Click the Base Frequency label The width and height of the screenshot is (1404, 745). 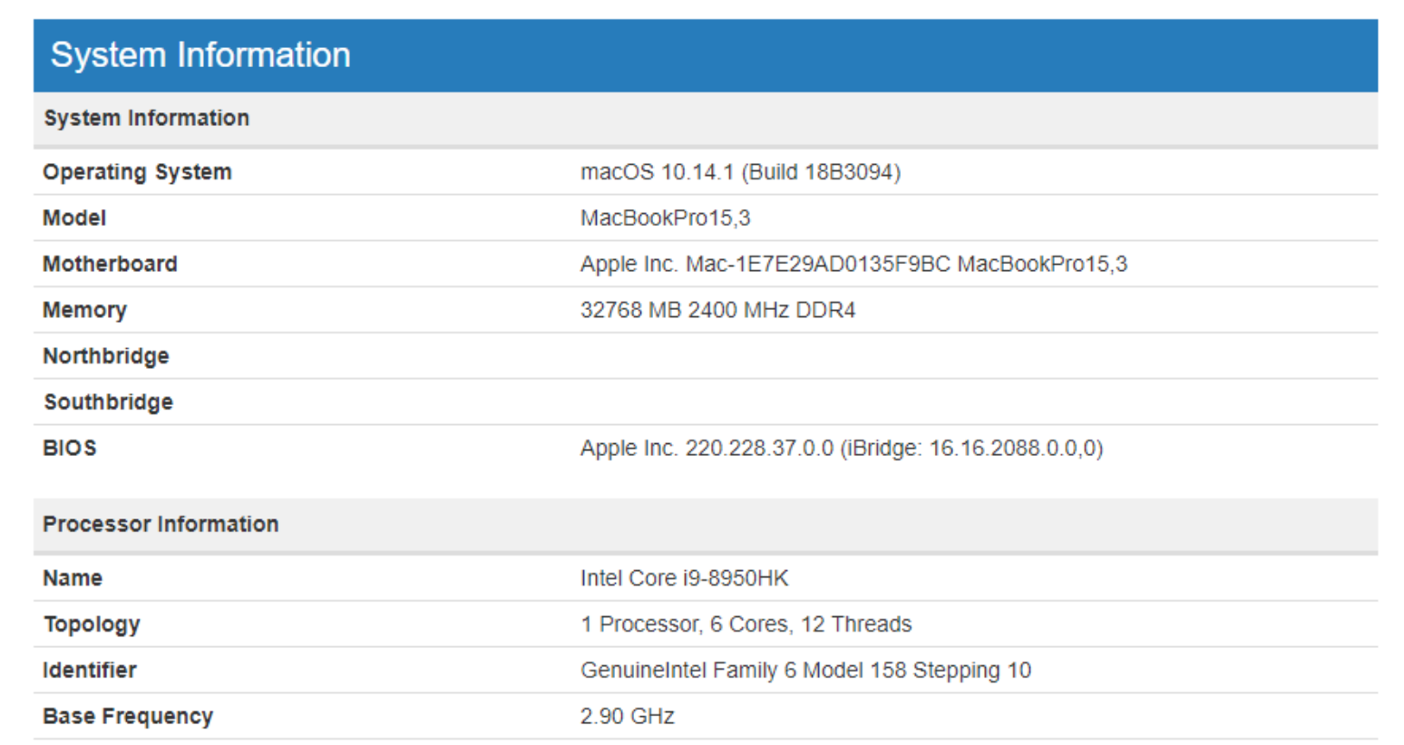tap(128, 716)
